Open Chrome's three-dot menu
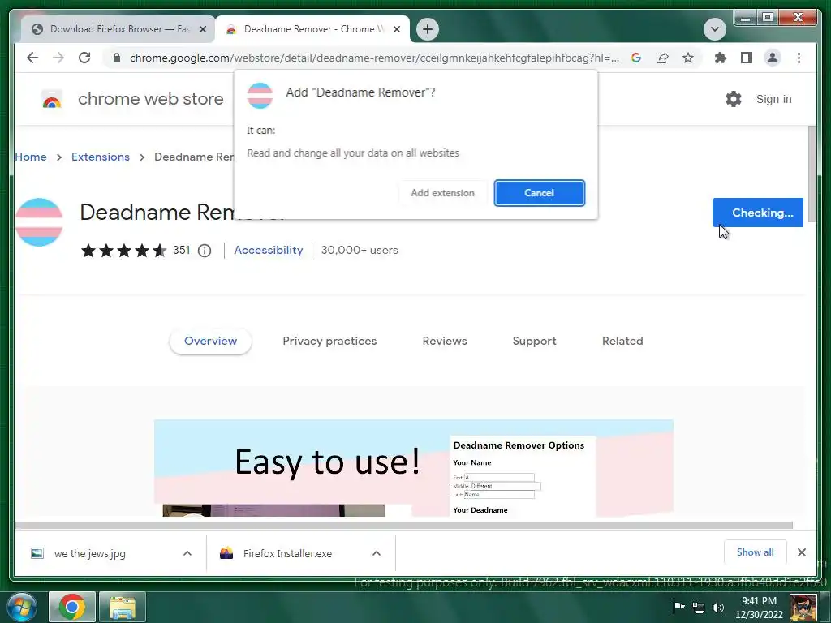This screenshot has height=623, width=831. coord(799,58)
